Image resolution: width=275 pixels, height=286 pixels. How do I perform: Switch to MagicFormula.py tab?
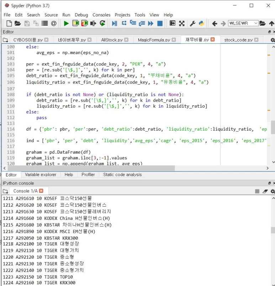(154, 40)
